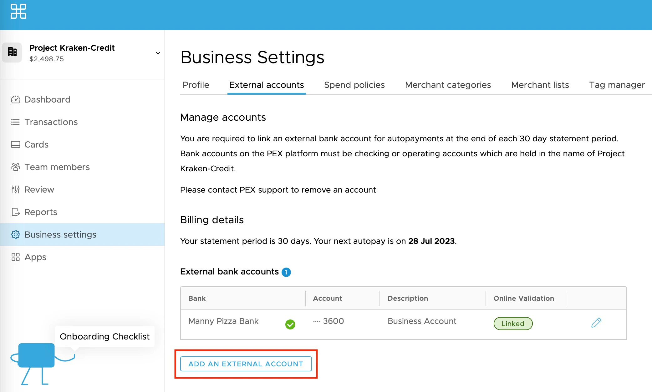Go to Merchant categories tab

tap(448, 85)
